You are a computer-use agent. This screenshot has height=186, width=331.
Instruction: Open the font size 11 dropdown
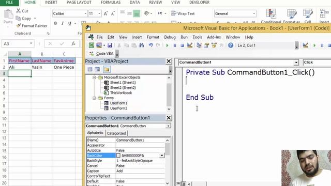point(99,13)
